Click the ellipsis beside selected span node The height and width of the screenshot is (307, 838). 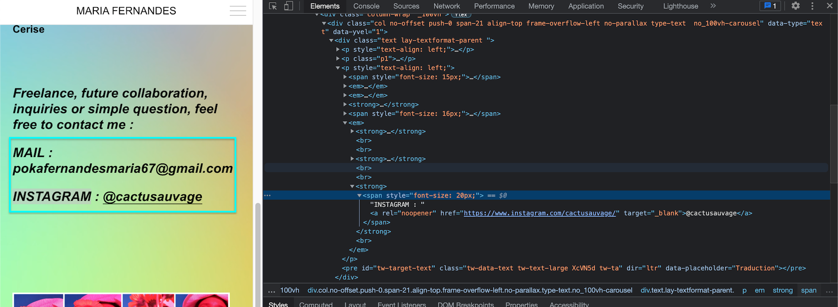click(267, 196)
